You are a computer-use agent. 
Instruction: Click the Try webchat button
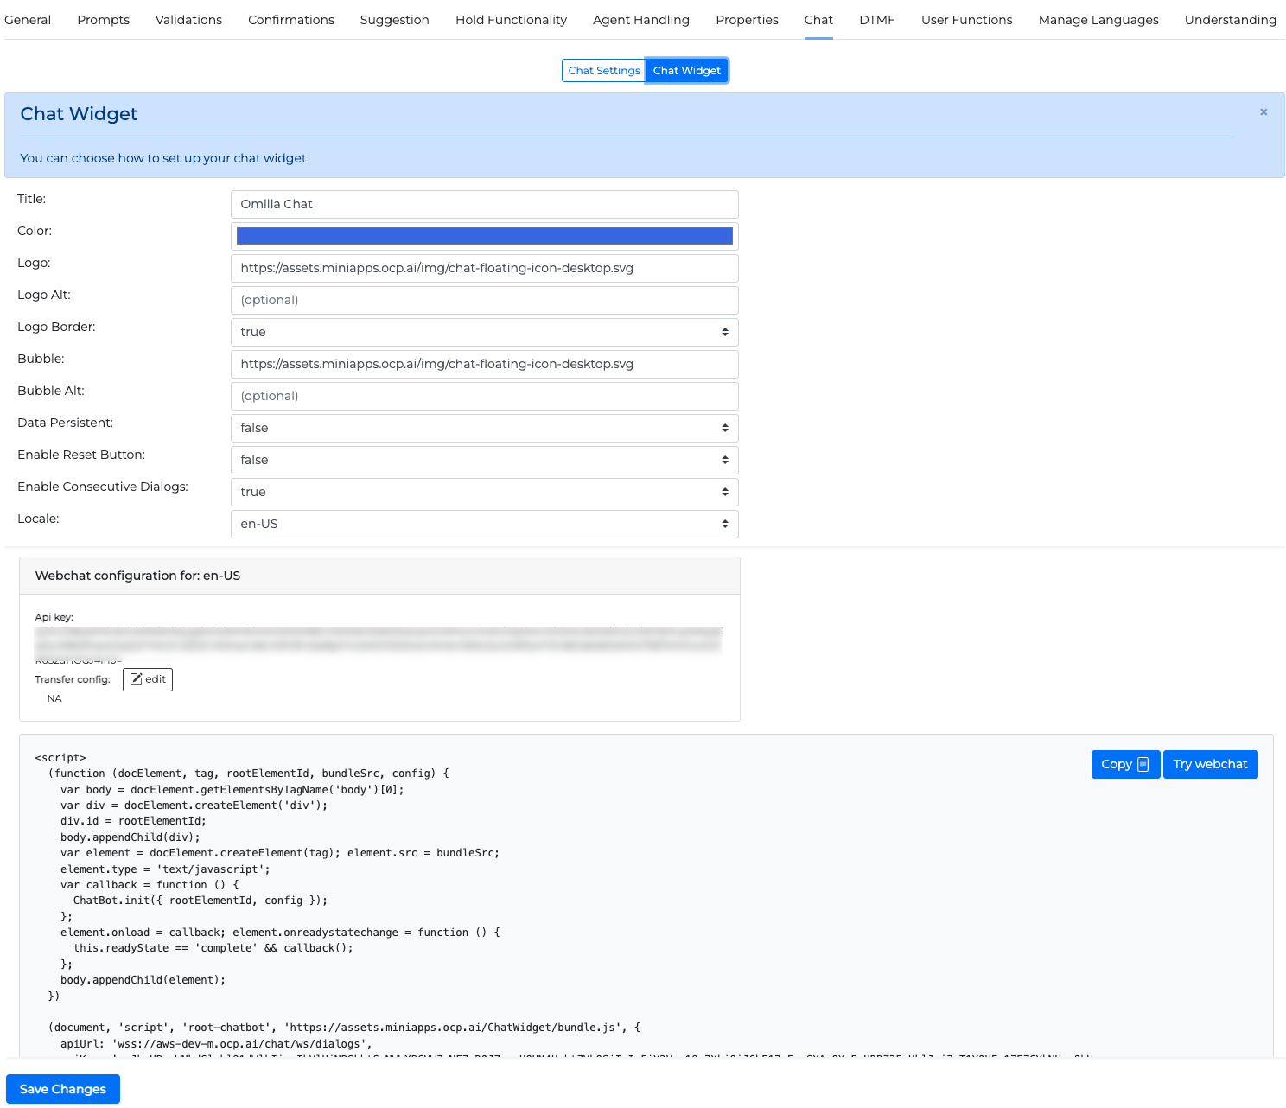point(1210,764)
